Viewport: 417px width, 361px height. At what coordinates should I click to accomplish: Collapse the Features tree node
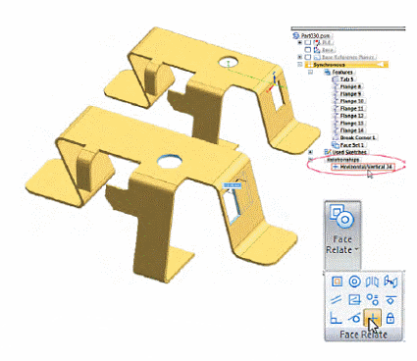310,72
